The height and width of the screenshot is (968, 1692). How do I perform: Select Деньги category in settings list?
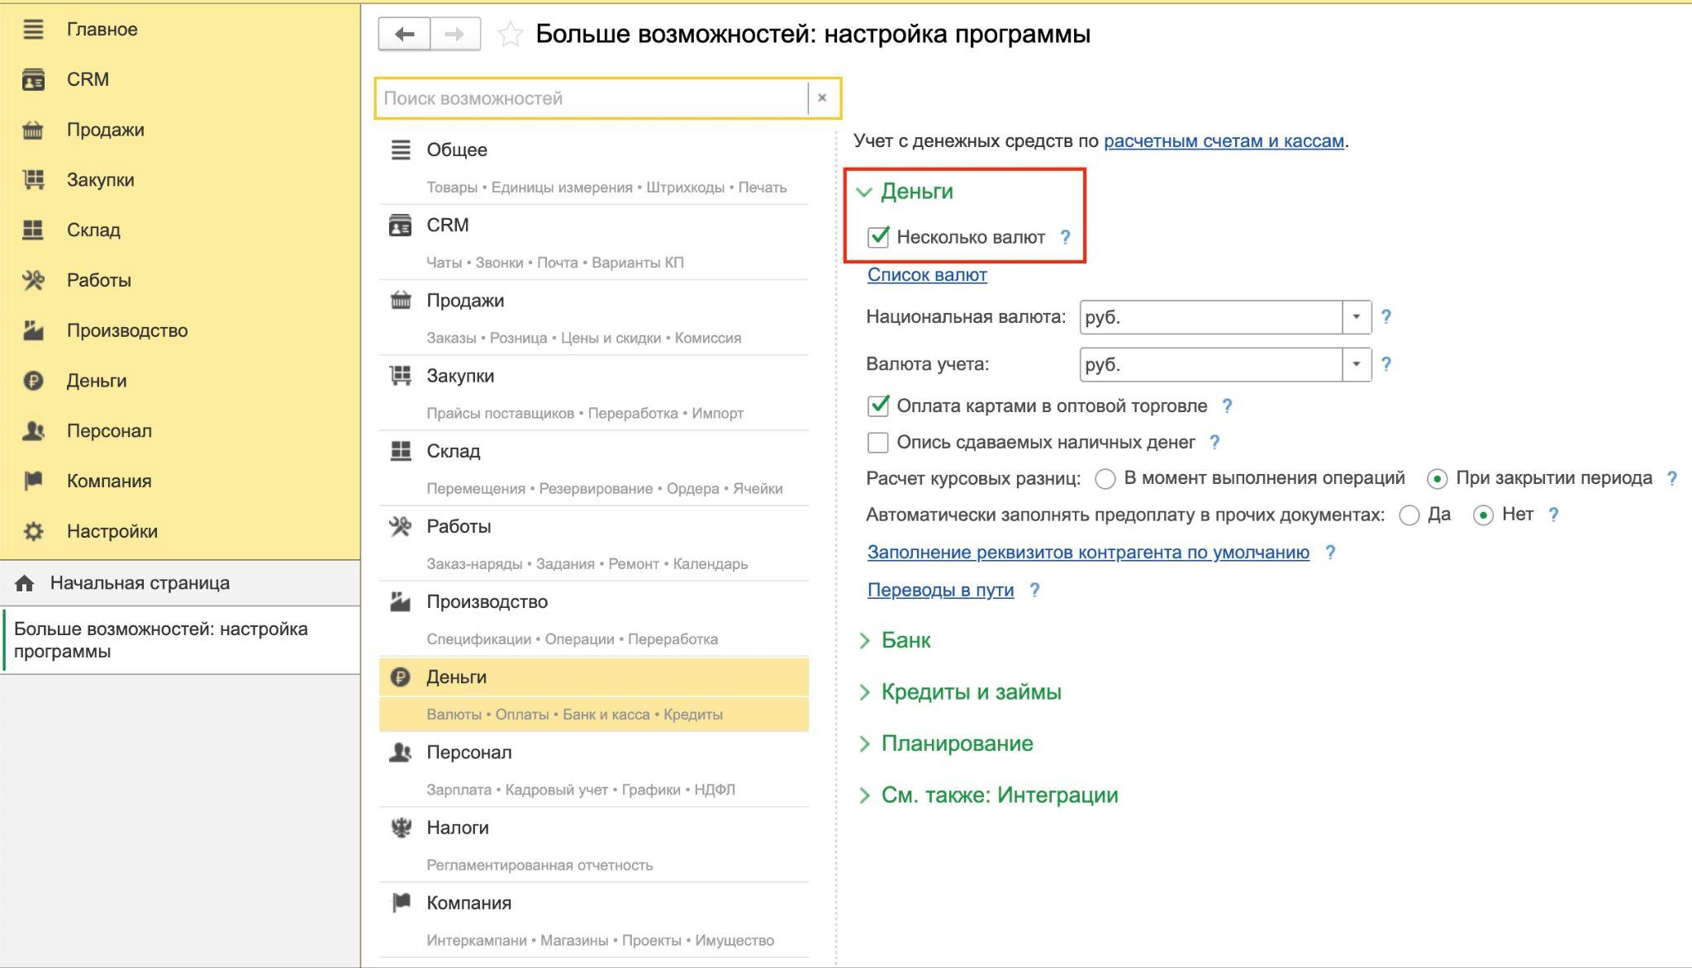pyautogui.click(x=594, y=695)
